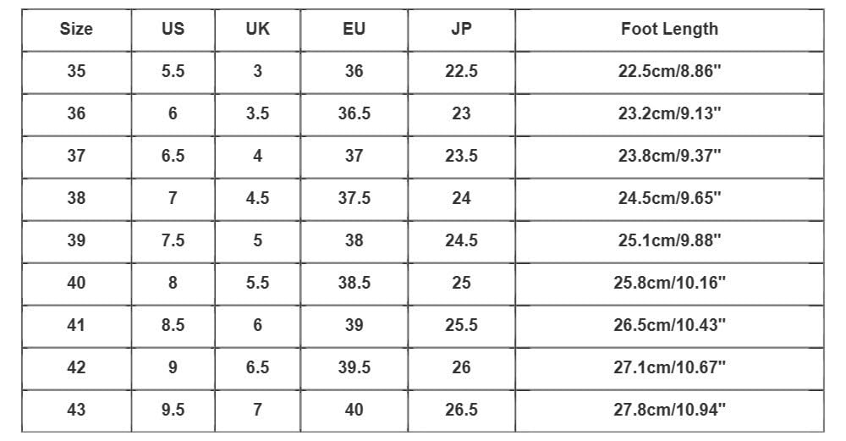
Task: Select the EU column header
Action: (354, 29)
